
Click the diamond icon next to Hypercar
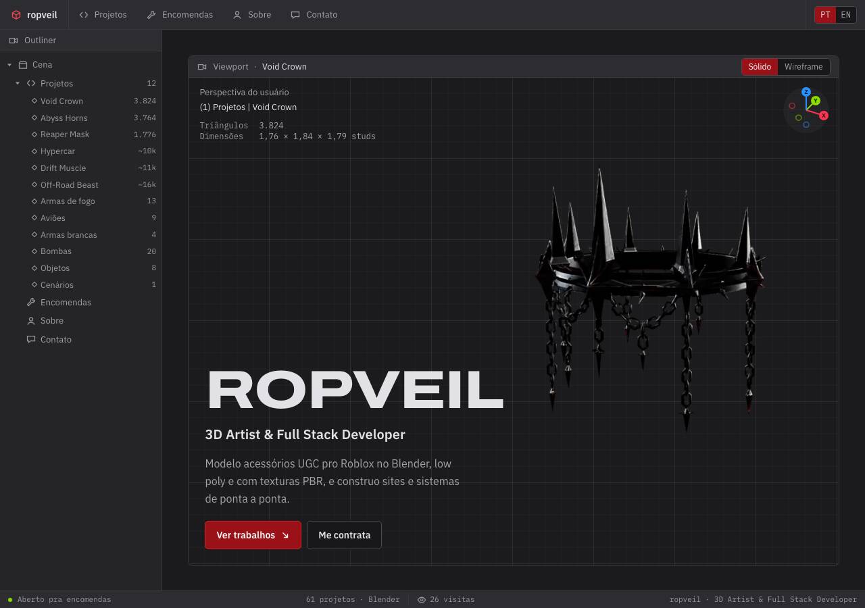coord(34,151)
